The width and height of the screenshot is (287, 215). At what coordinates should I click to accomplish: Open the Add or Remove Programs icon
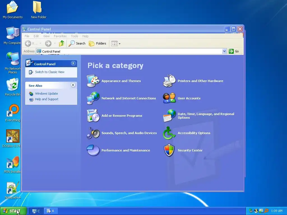(93, 116)
